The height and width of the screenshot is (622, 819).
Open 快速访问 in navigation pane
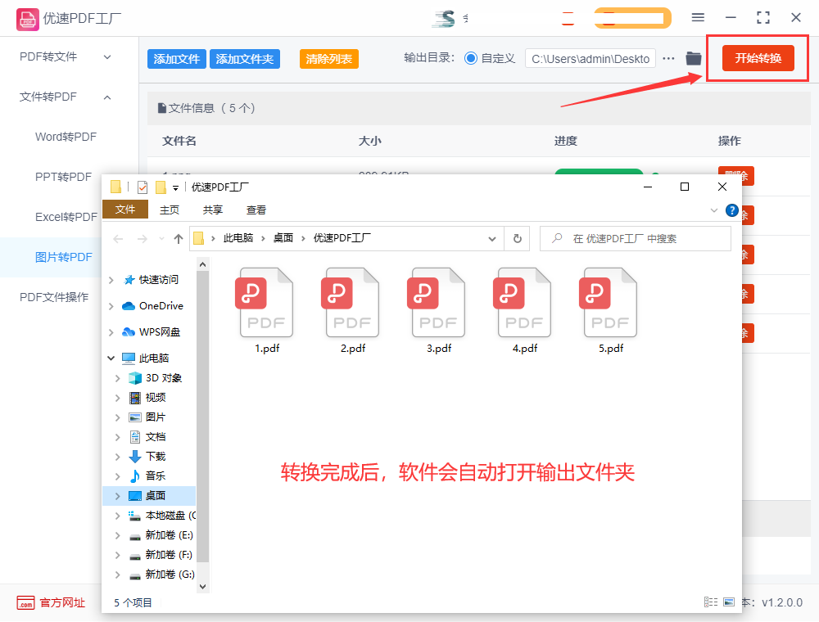(151, 280)
